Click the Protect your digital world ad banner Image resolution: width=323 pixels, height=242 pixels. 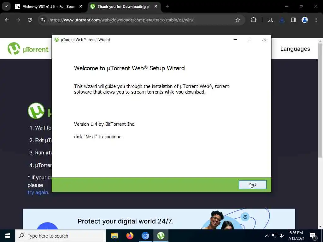point(159,219)
